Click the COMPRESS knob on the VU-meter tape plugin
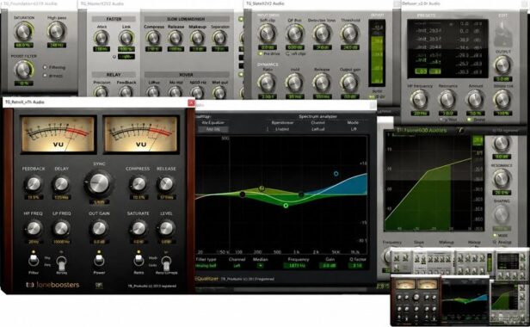This screenshot has width=530, height=327. (x=139, y=184)
